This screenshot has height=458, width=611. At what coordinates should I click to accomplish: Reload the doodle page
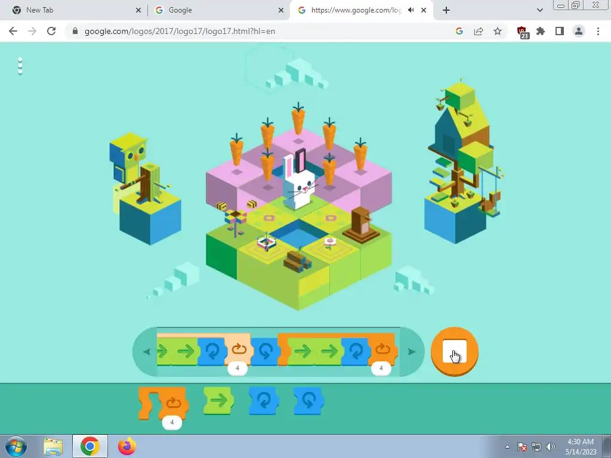[x=51, y=31]
